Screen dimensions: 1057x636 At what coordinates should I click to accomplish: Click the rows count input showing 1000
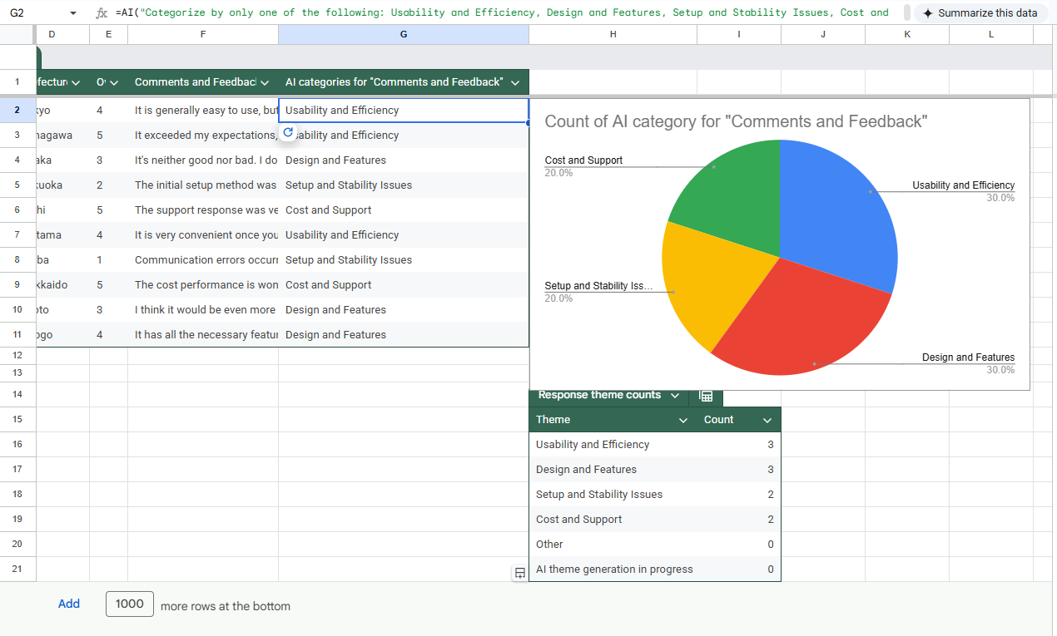[x=130, y=604]
